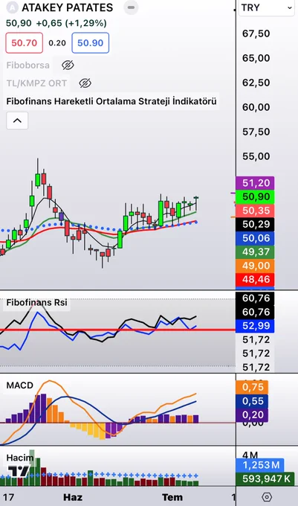Click the +0,65 (+1,29%) change text
298x506 pixels.
click(x=71, y=23)
